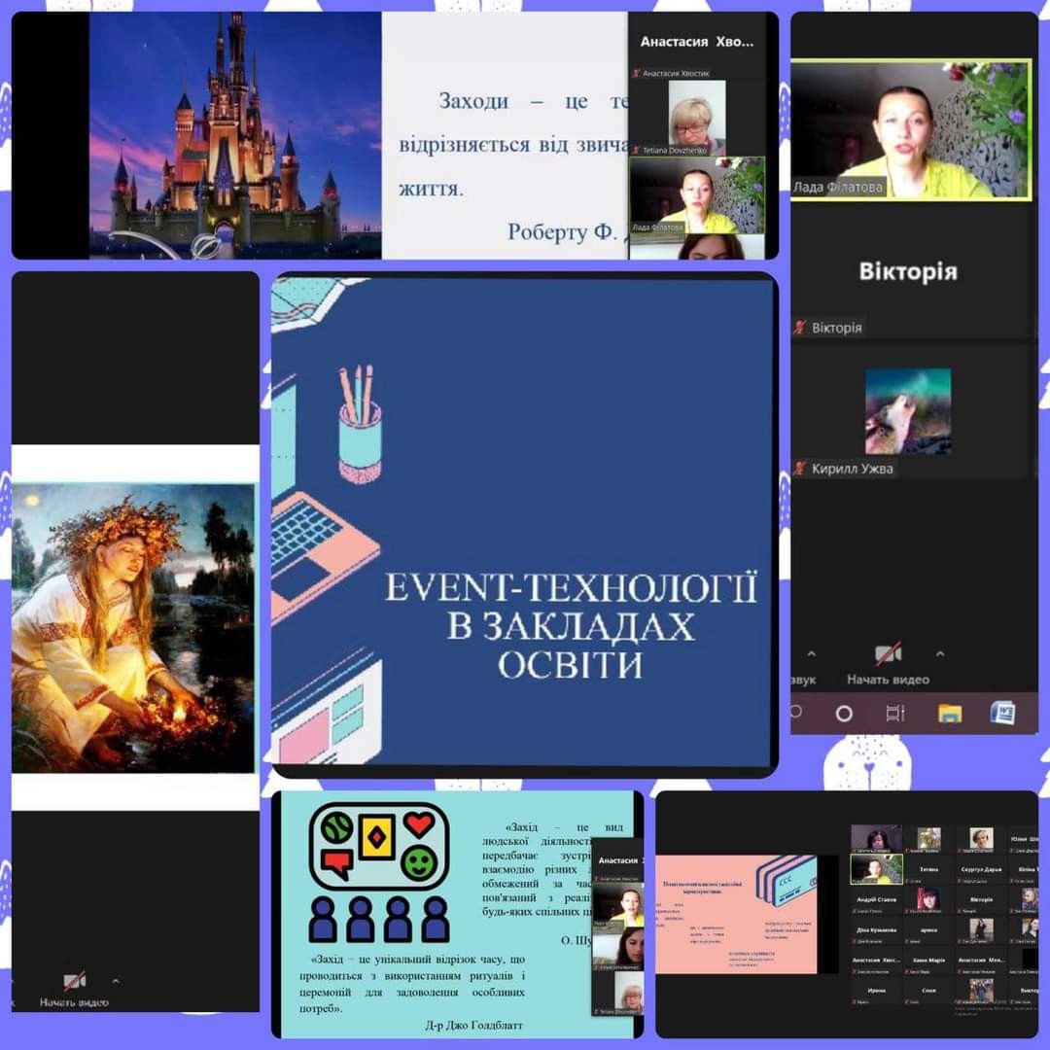Select the 'Вікторія' tile in the gallery grid
The image size is (1050, 1050).
coord(981,900)
